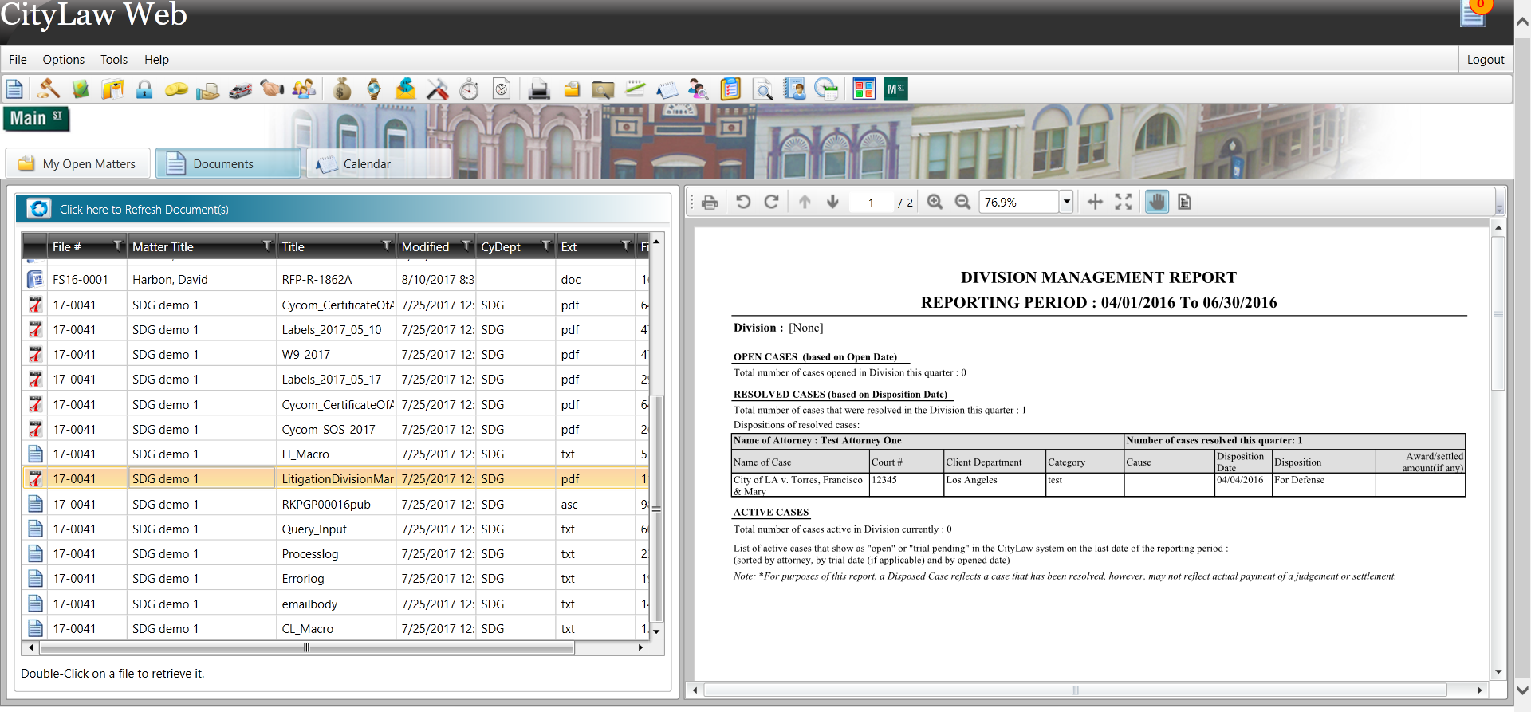Click the Logout button
This screenshot has height=712, width=1531.
coord(1486,60)
